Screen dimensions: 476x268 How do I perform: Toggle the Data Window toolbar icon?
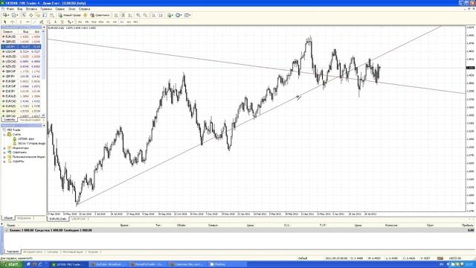[x=31, y=15]
